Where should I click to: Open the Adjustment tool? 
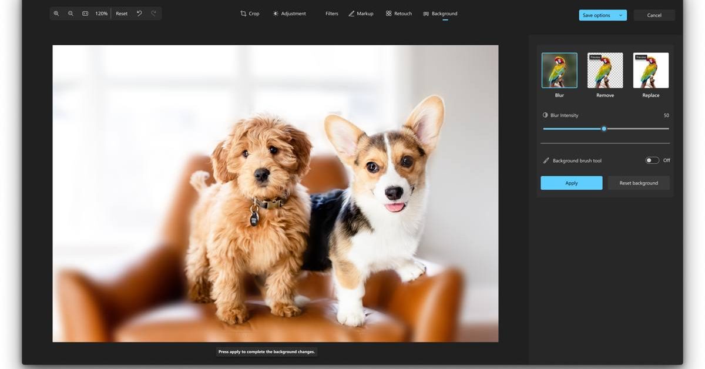click(x=289, y=14)
